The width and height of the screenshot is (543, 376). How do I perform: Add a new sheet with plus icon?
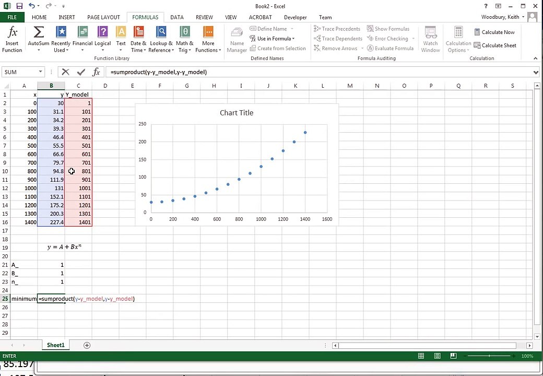tap(87, 345)
